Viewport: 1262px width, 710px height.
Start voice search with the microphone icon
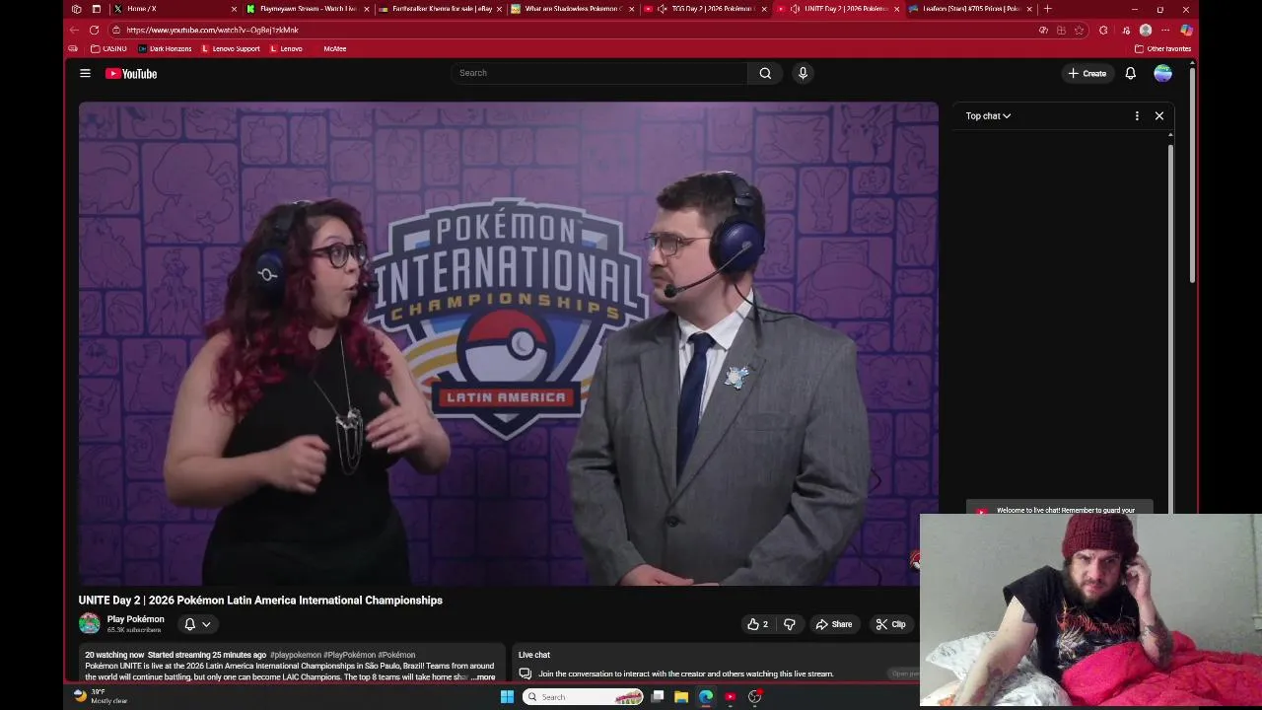[803, 73]
